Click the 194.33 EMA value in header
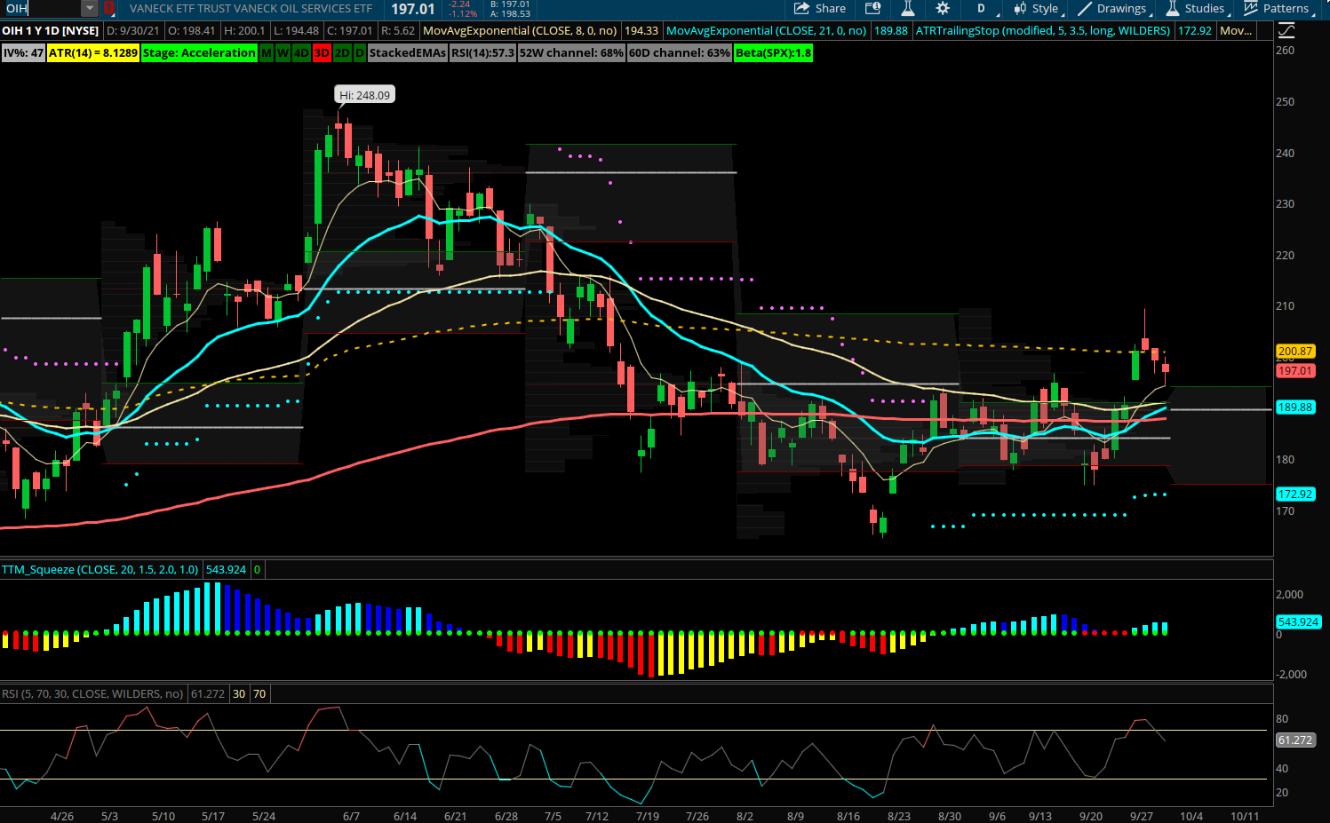This screenshot has width=1330, height=823. (641, 30)
